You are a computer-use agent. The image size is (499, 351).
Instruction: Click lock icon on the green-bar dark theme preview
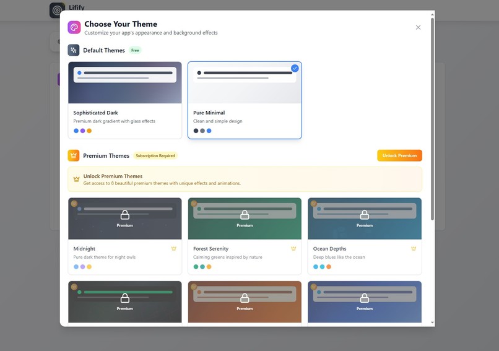click(125, 298)
